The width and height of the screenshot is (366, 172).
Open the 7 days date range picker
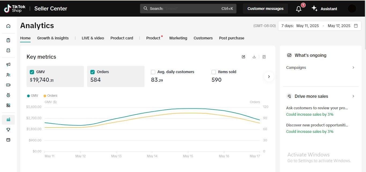click(320, 26)
